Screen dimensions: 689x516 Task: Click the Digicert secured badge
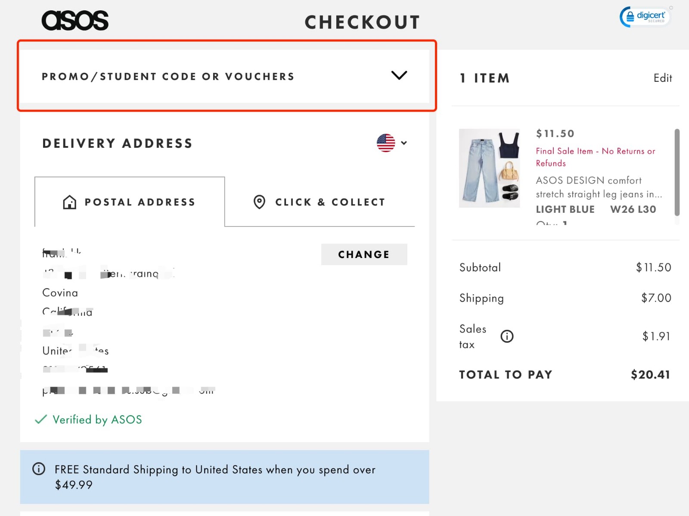(x=644, y=16)
